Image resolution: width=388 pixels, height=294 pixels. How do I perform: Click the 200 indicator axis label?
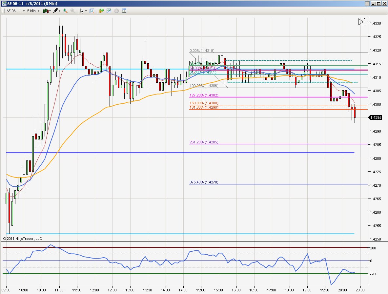tap(373, 248)
